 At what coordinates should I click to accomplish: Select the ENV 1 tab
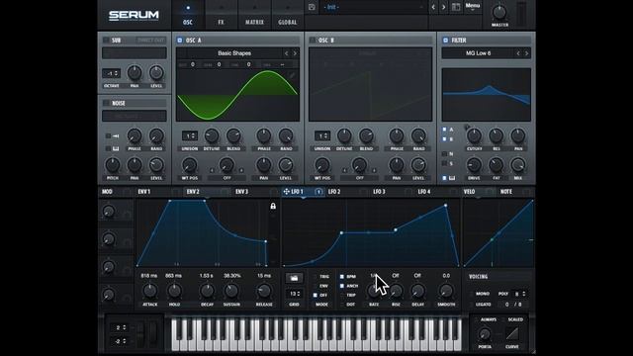pos(144,192)
